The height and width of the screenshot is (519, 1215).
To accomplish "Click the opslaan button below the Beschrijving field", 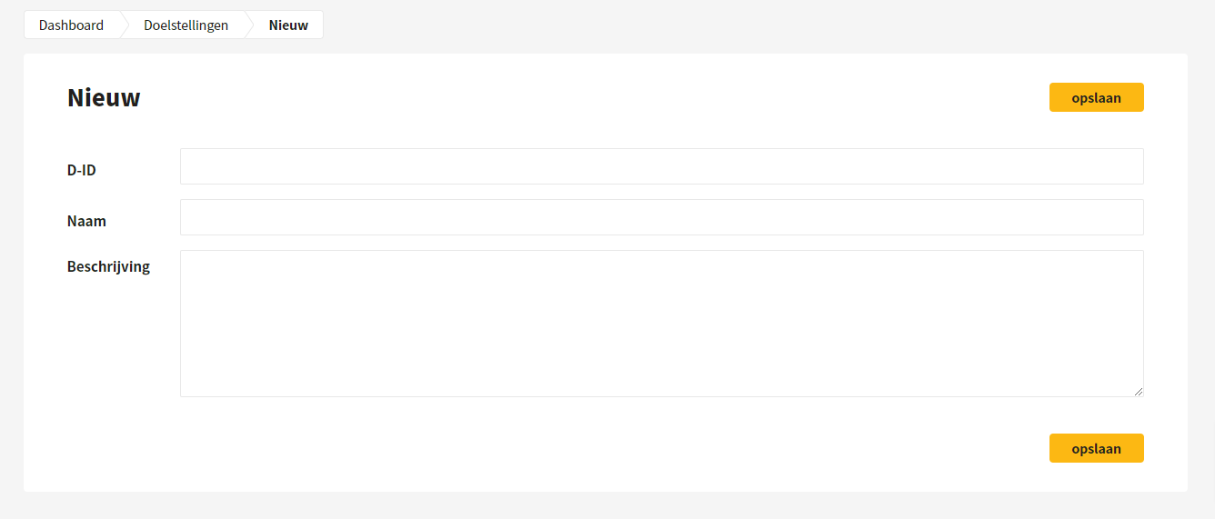I will tap(1096, 448).
